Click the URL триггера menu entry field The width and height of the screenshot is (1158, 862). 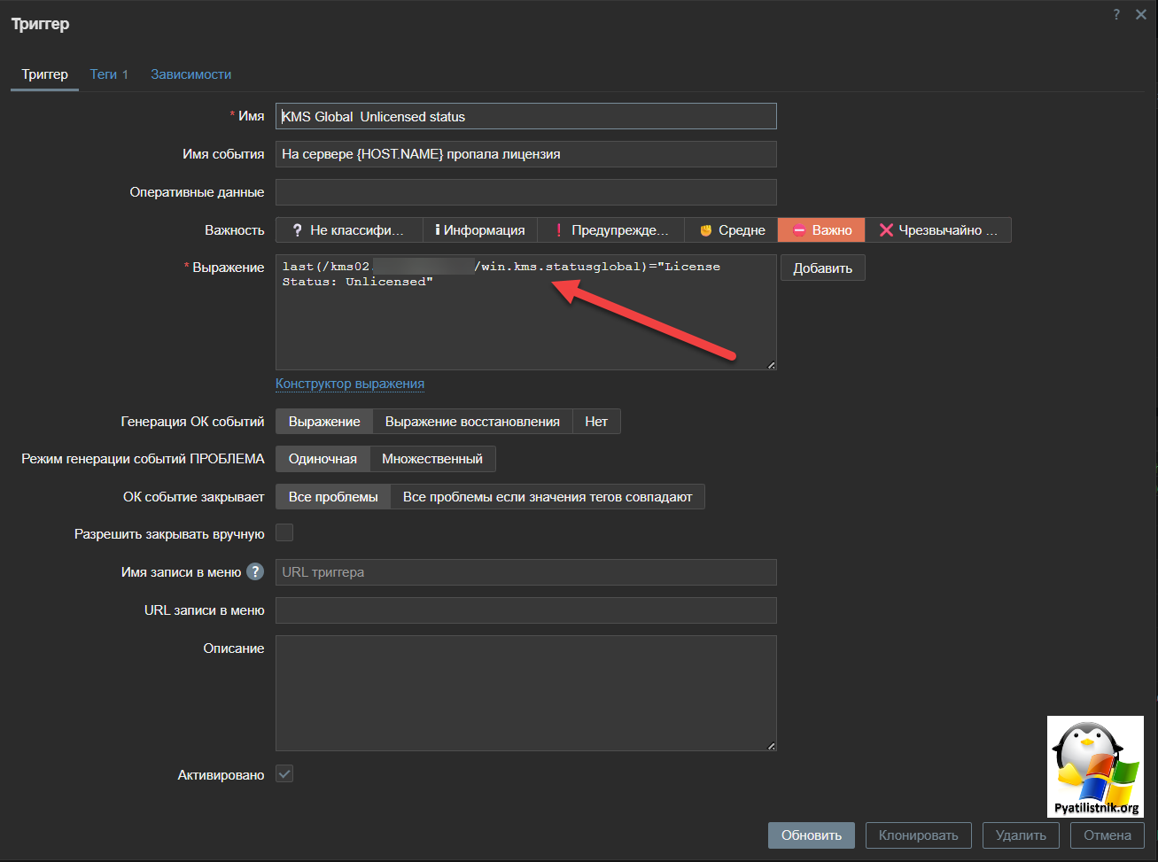coord(525,572)
